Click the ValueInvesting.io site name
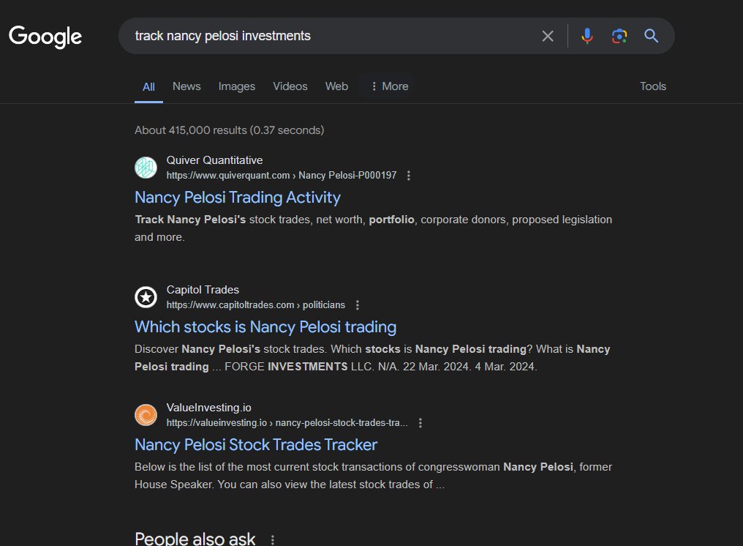 (209, 408)
